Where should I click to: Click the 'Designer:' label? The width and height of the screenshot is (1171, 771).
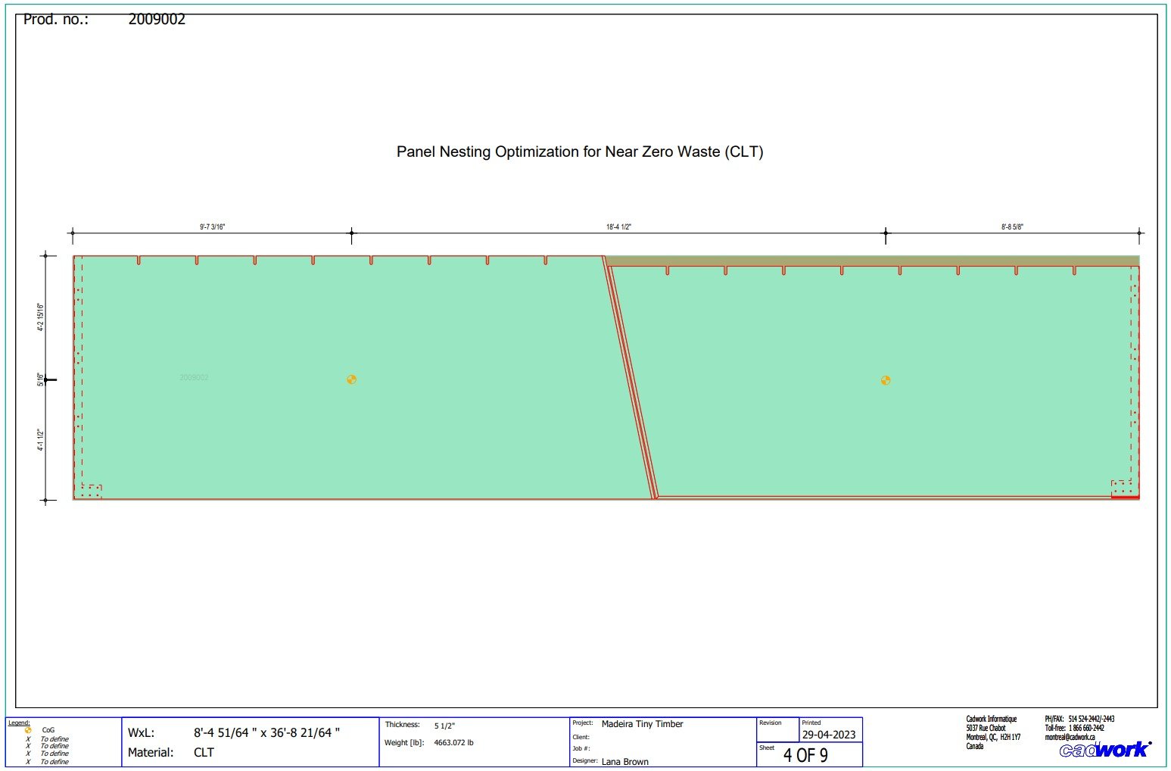coord(585,760)
